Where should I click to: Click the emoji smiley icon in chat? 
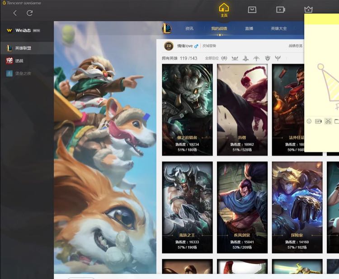(x=309, y=121)
